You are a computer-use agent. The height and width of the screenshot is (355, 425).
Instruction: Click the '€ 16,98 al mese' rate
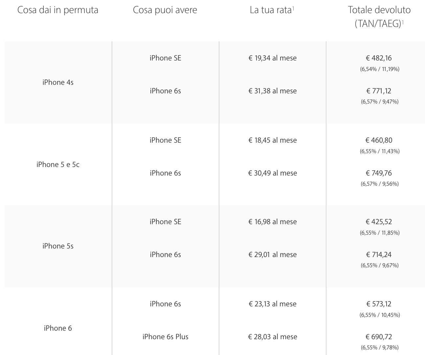(x=273, y=222)
